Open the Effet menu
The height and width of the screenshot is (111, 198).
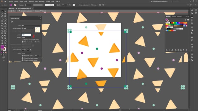(x=36, y=2)
